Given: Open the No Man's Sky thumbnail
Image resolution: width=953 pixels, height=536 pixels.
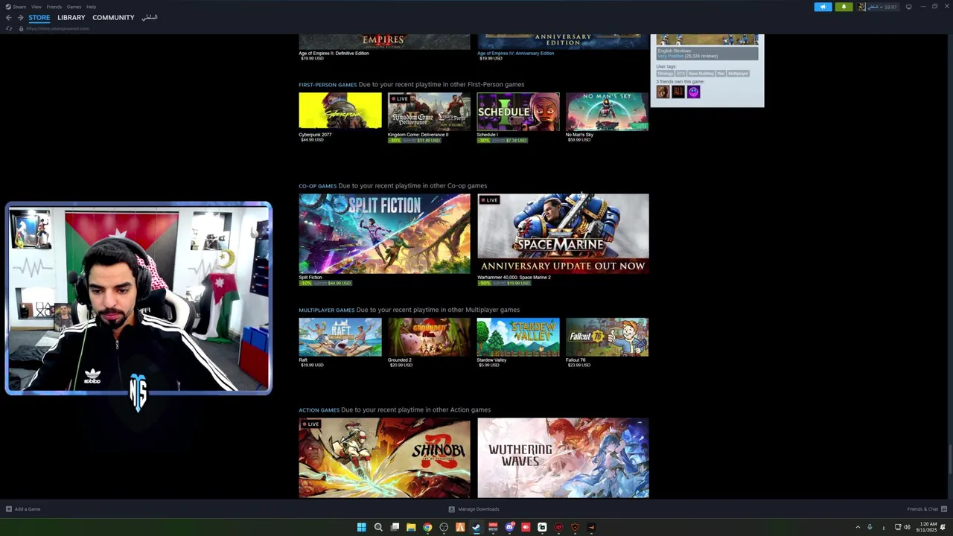Looking at the screenshot, I should (607, 111).
